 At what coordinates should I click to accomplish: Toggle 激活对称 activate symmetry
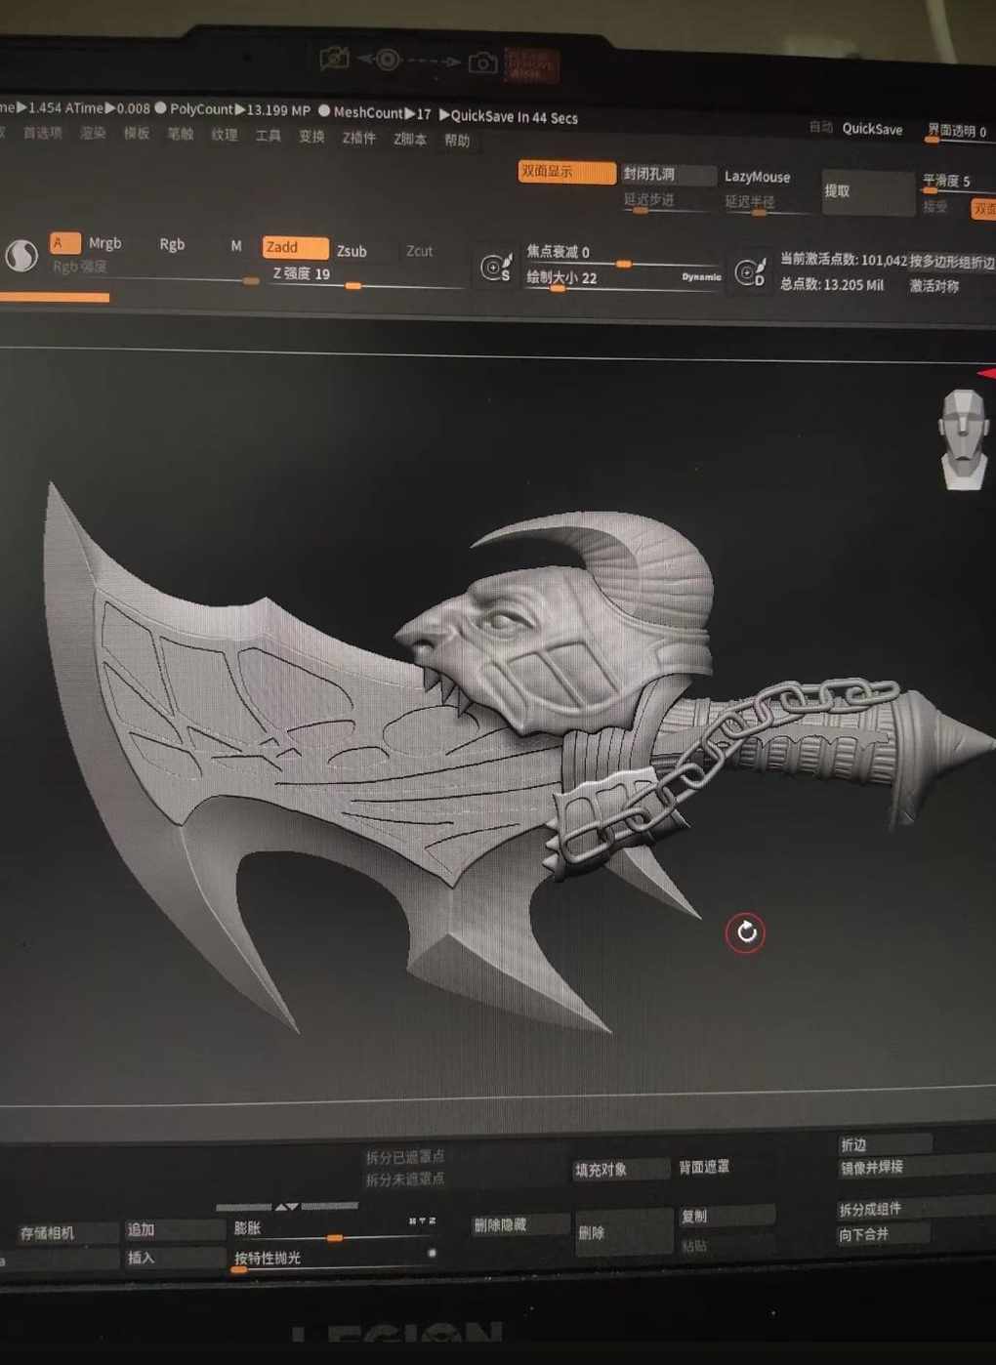coord(934,286)
